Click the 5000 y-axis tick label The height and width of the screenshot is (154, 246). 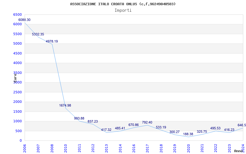point(18,44)
